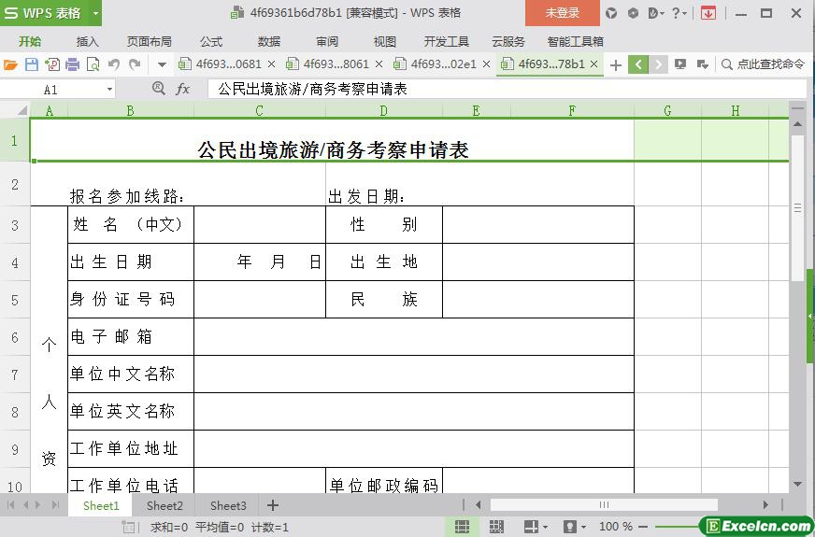Click the redo arrow icon
This screenshot has height=537, width=815.
point(135,64)
